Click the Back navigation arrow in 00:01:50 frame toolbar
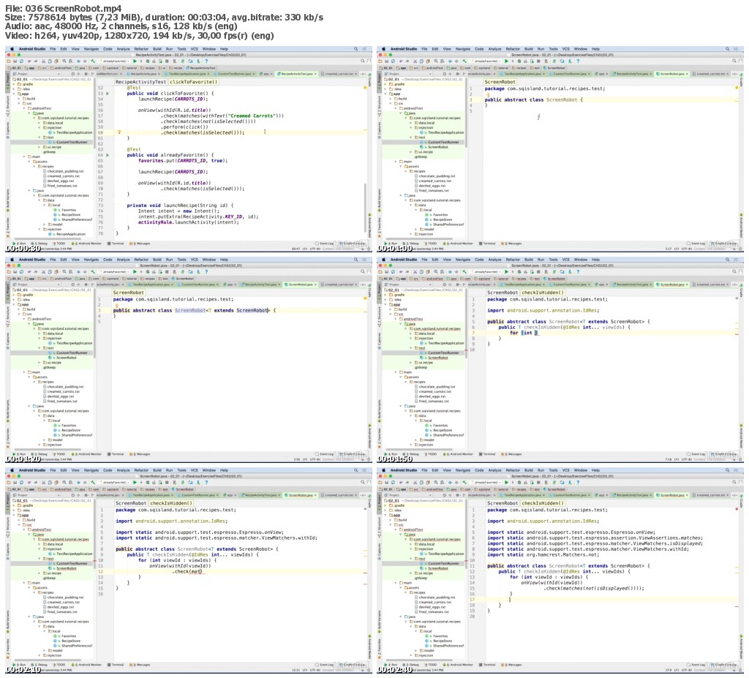This screenshot has width=749, height=678. 450,272
